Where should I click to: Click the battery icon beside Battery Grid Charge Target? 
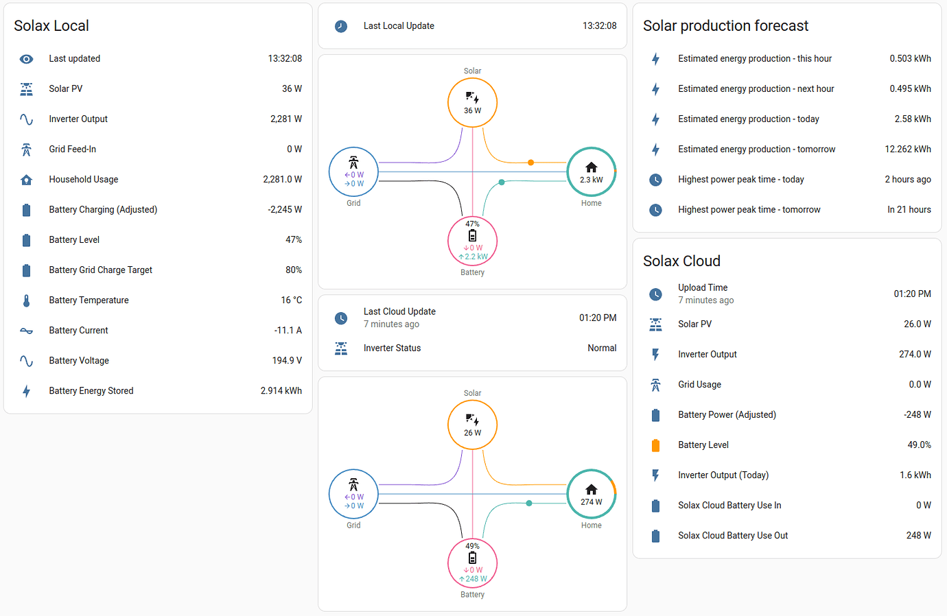coord(26,270)
